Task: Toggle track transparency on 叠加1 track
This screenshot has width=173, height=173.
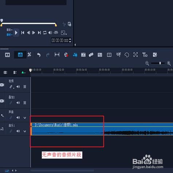Action: pos(25,103)
